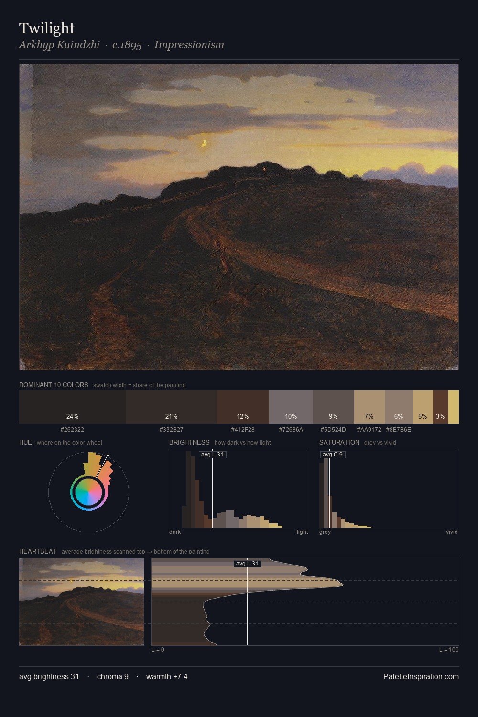Click the 'grey' axis label
This screenshot has width=478, height=717.
point(325,532)
